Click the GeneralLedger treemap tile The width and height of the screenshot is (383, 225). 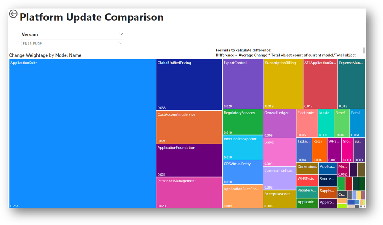[x=280, y=124]
